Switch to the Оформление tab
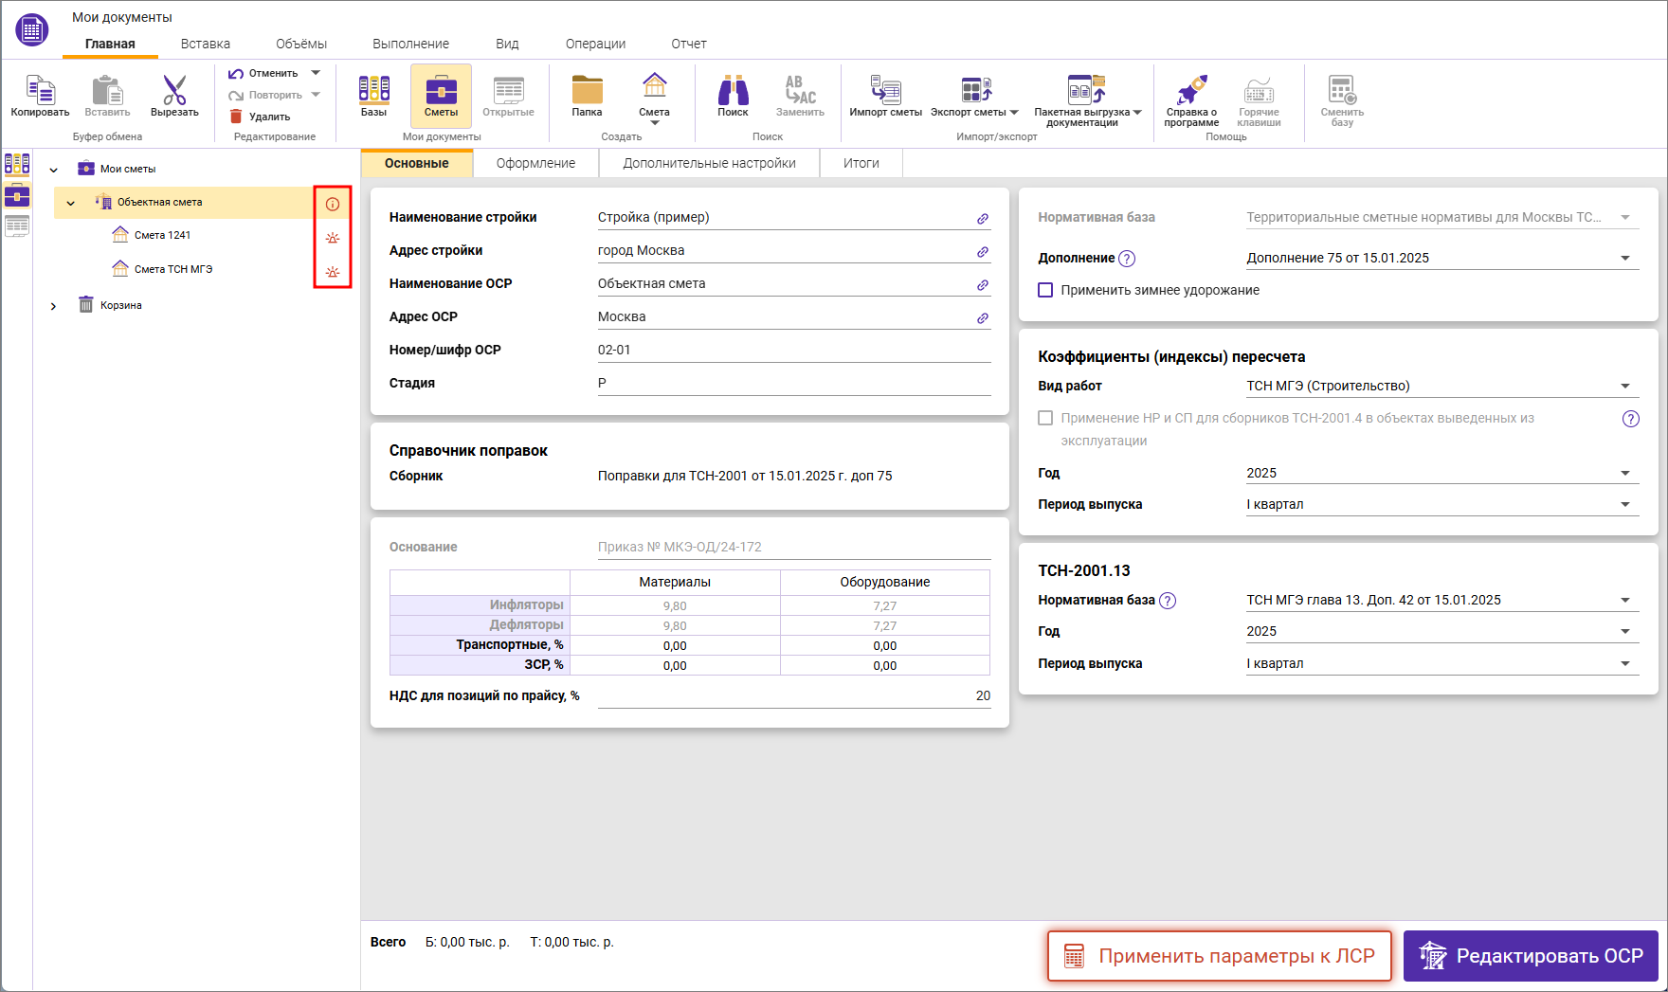1668x992 pixels. pyautogui.click(x=535, y=163)
